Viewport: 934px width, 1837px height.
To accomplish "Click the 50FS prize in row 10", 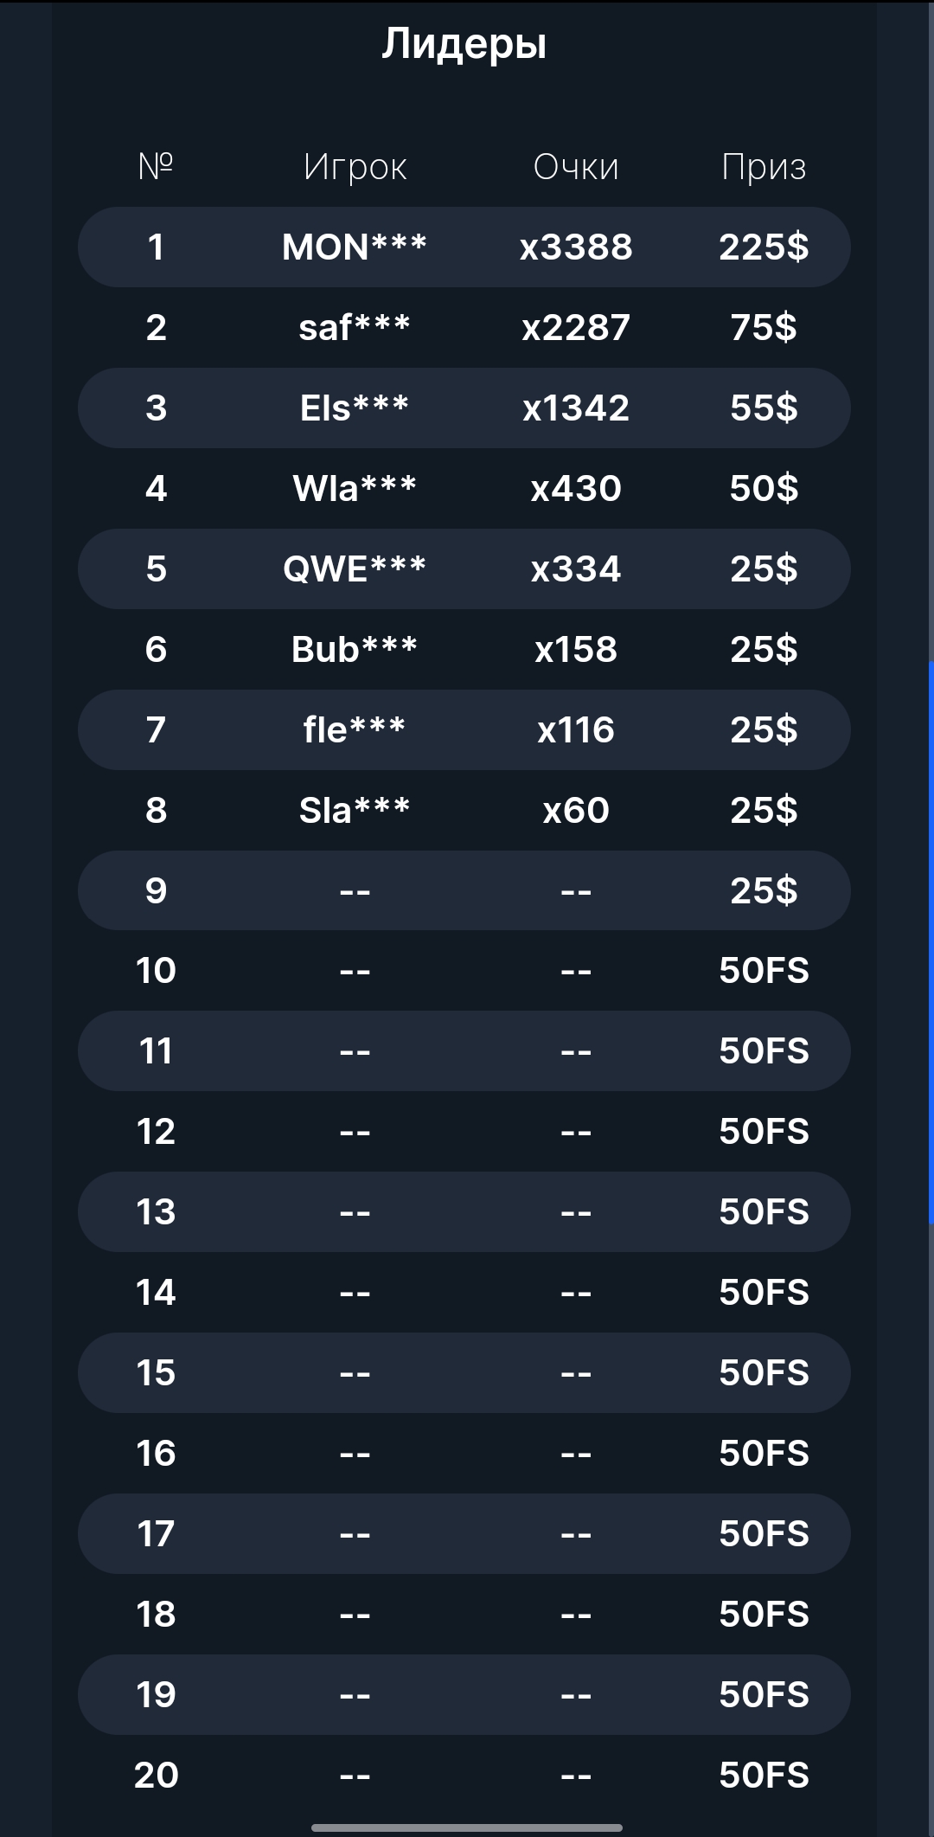I will (764, 971).
